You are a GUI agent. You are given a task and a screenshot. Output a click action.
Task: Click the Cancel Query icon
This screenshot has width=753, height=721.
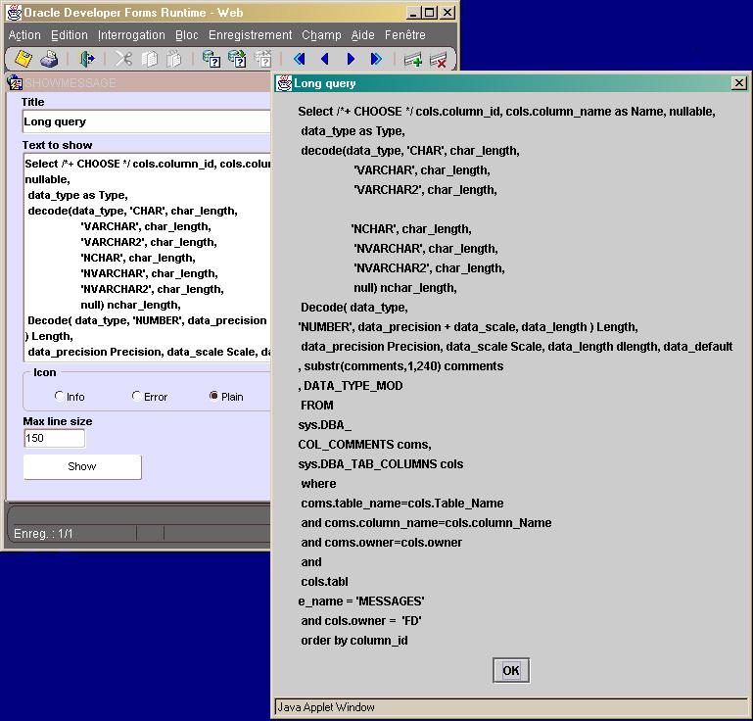[x=262, y=59]
